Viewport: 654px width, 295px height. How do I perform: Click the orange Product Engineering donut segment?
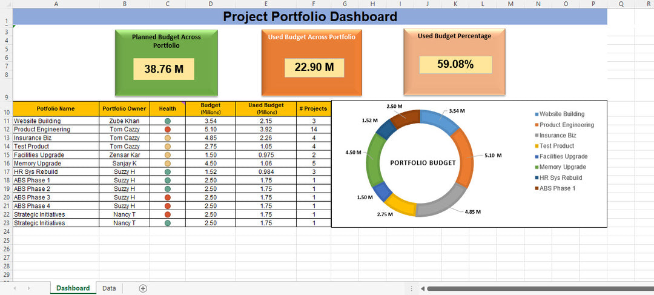click(466, 157)
